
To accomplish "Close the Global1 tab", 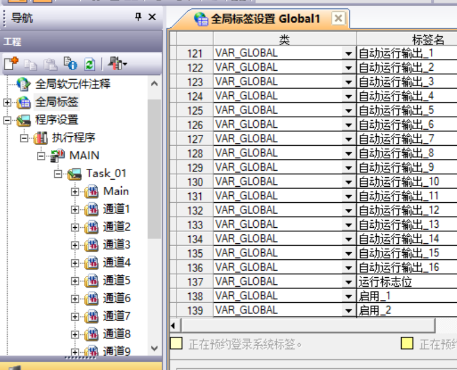I will (x=338, y=18).
